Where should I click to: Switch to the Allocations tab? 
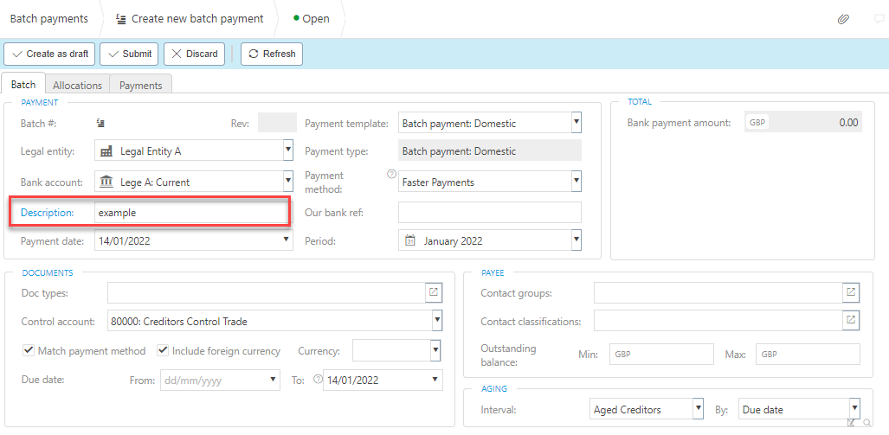point(77,85)
